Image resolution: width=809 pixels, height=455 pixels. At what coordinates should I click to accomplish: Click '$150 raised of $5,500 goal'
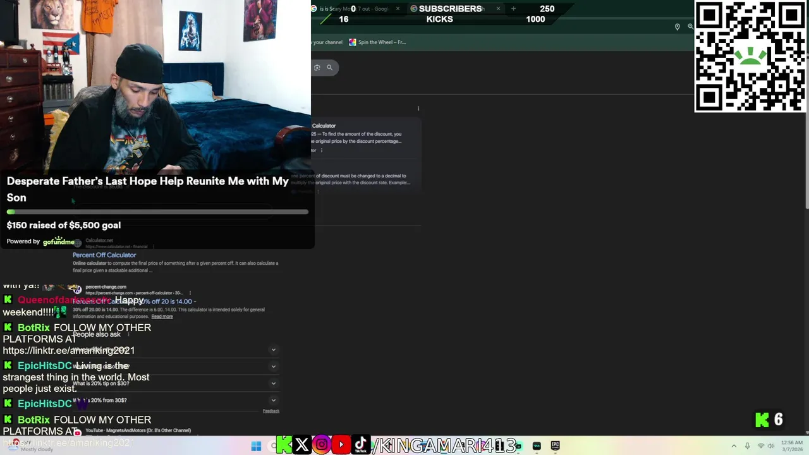click(x=64, y=225)
